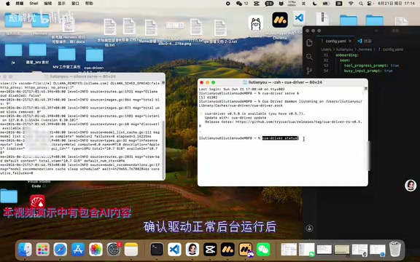Select 部署文档 2-3.txt file on desktop
420x262 pixels.
click(x=220, y=31)
